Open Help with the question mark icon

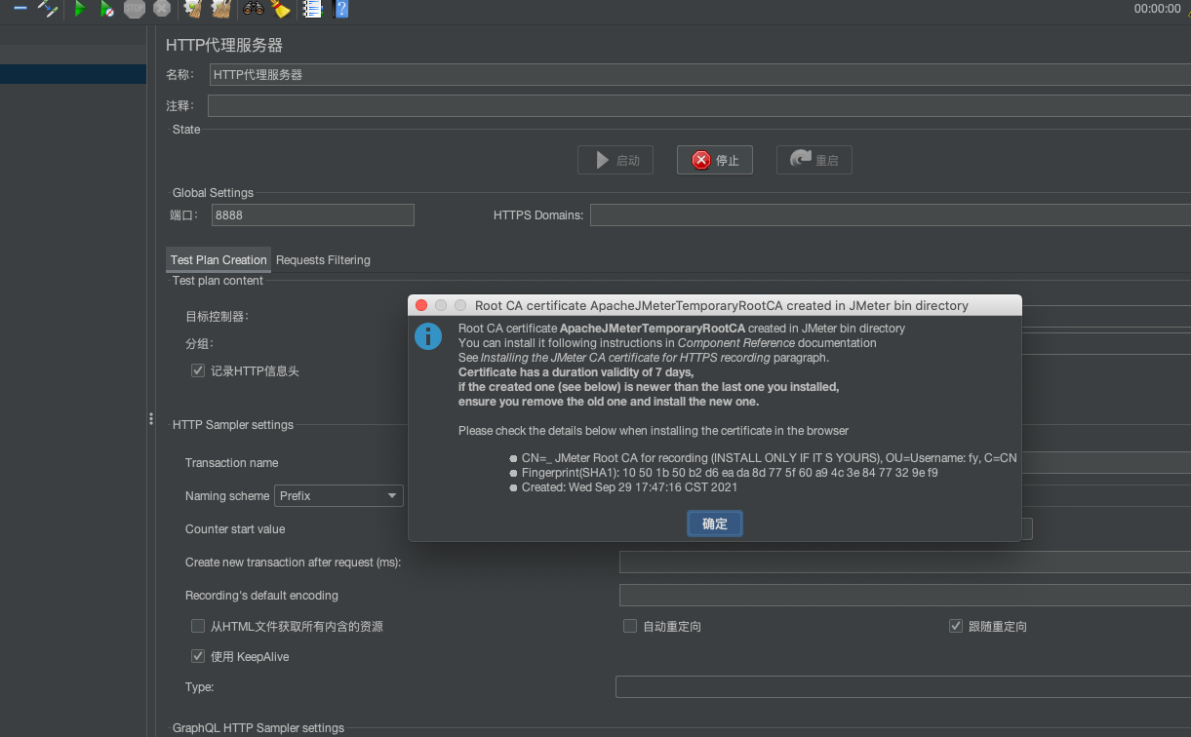(340, 9)
